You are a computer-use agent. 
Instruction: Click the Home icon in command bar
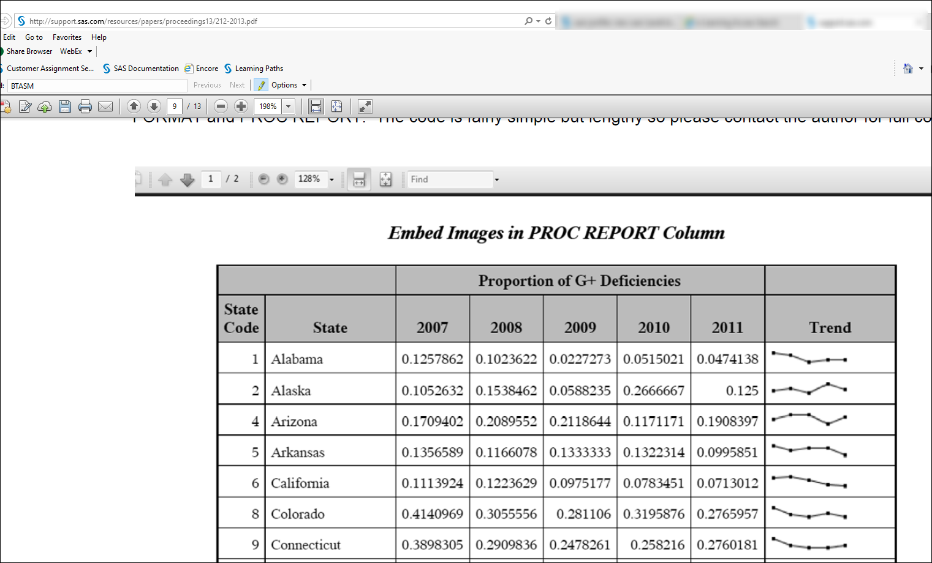(x=908, y=69)
